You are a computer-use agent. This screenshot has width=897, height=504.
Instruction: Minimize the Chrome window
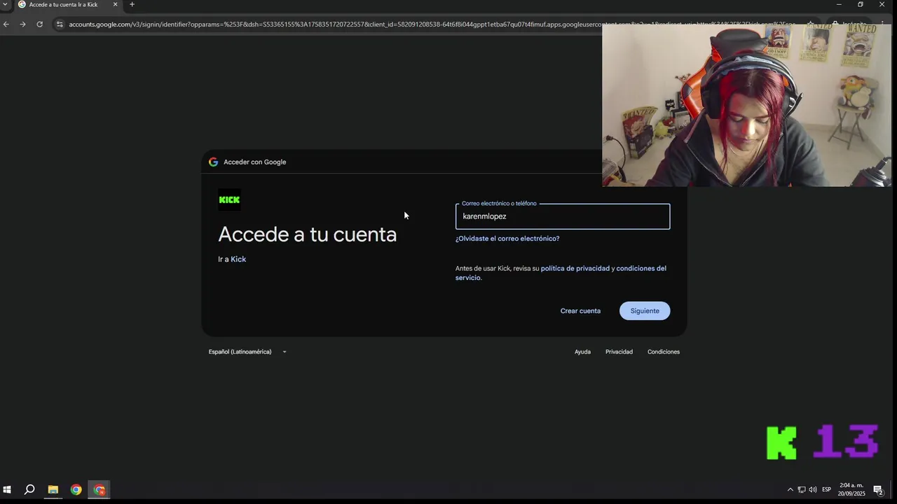pyautogui.click(x=839, y=4)
